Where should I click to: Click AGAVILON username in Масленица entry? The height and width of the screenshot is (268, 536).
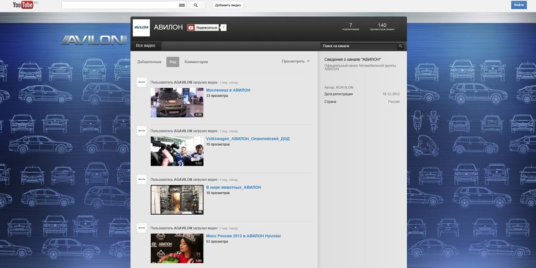183,83
